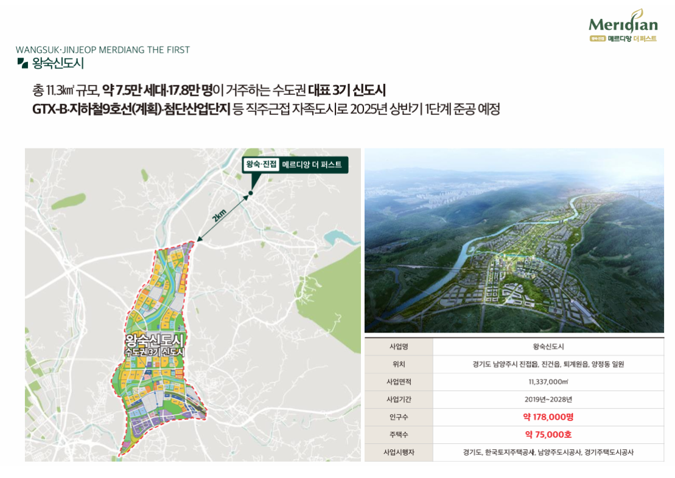Click the '2019년~2028년' period value
The height and width of the screenshot is (478, 675).
tap(548, 400)
